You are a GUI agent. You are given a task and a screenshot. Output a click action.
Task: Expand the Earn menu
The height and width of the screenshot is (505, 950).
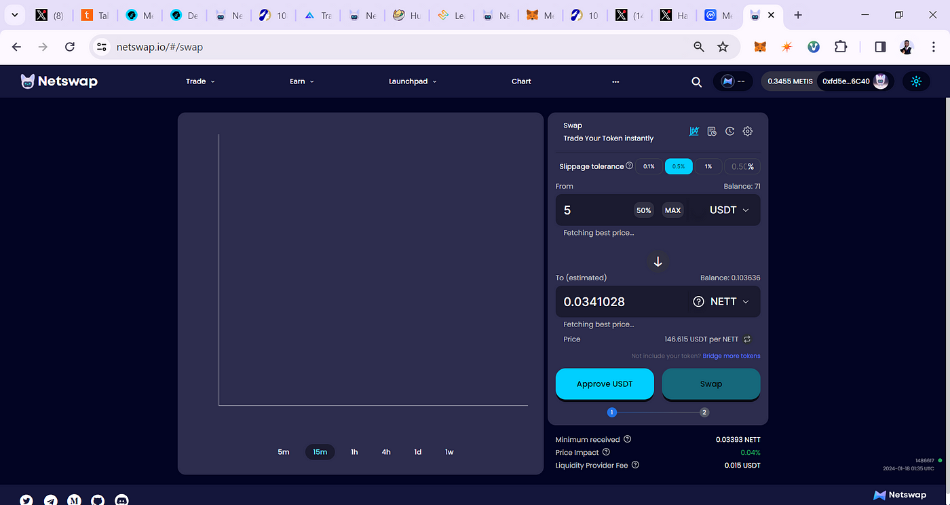[302, 81]
